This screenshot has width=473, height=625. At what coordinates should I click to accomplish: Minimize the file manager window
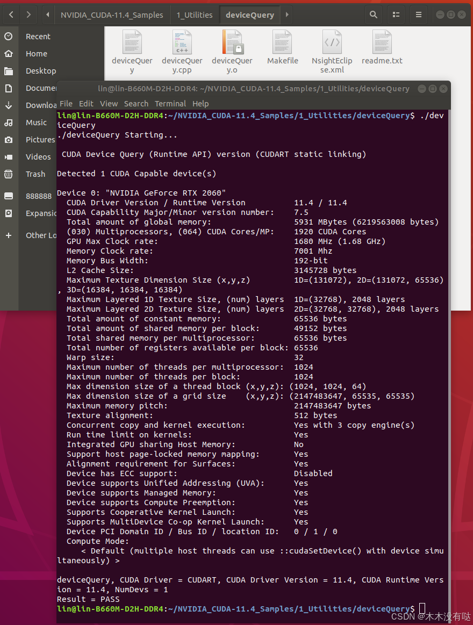pos(440,15)
